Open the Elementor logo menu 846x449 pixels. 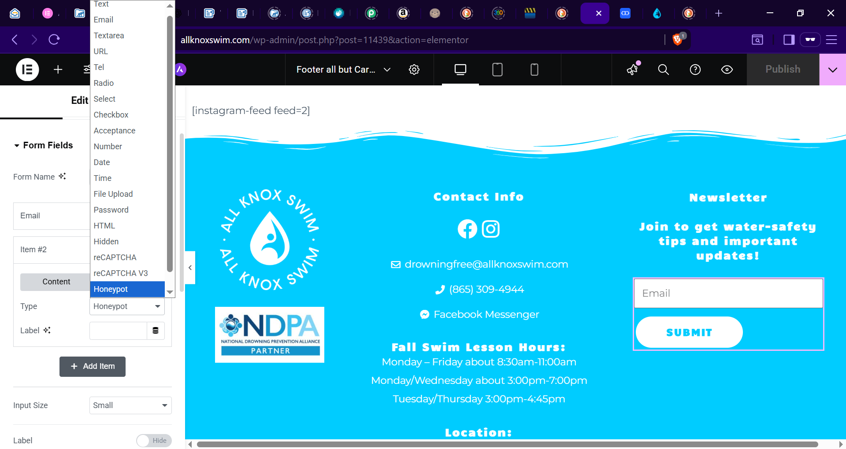27,70
